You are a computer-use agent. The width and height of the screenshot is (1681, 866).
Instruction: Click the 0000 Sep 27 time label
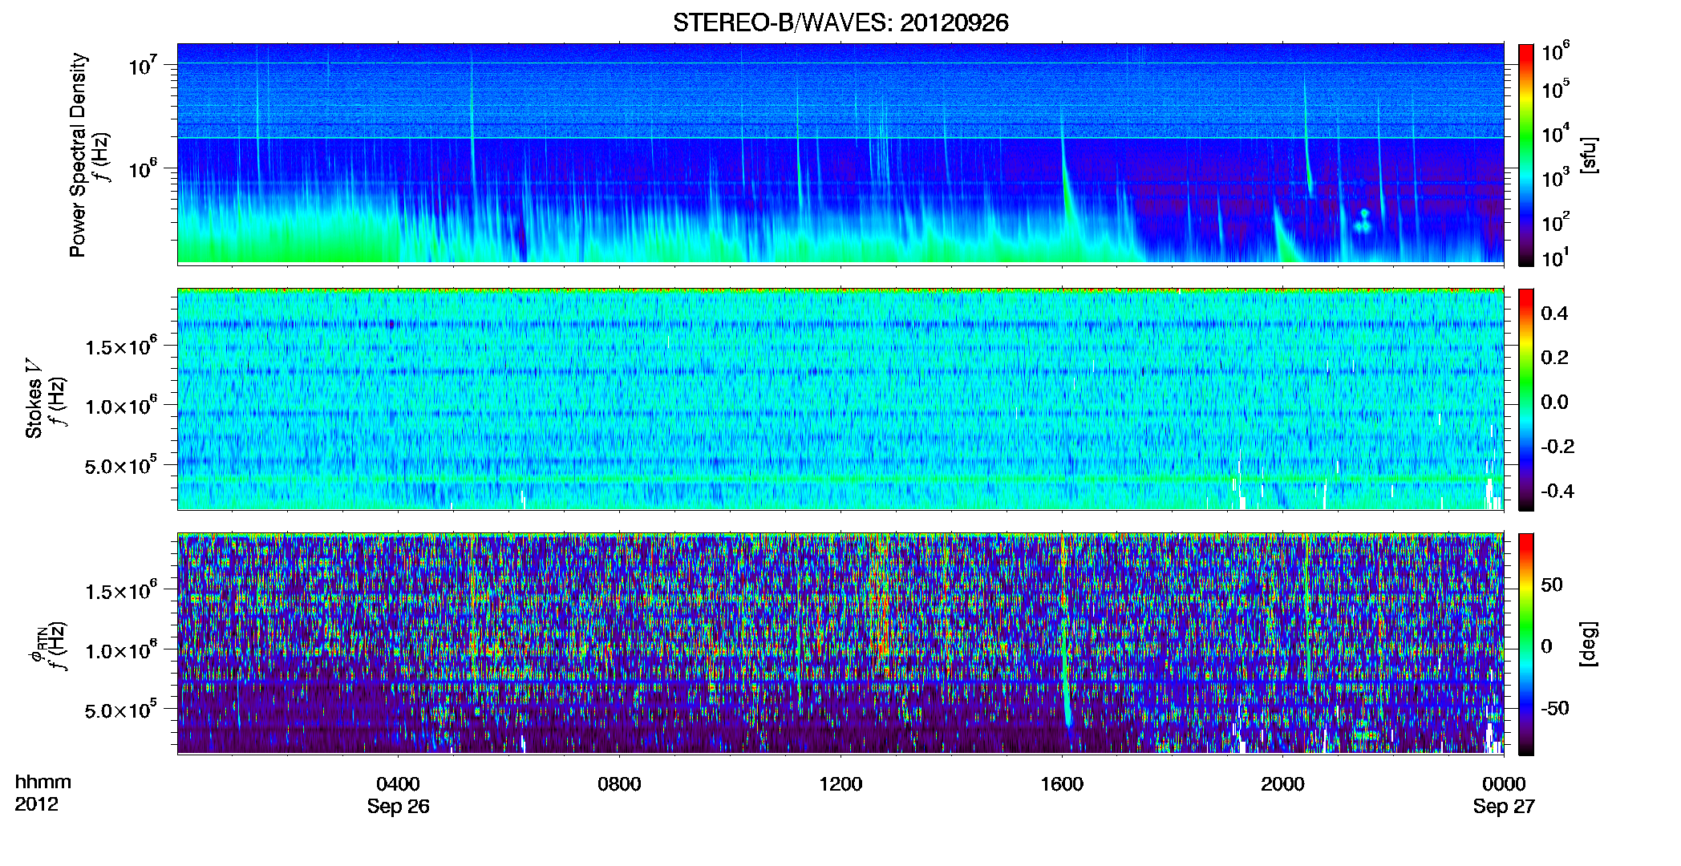pyautogui.click(x=1504, y=795)
